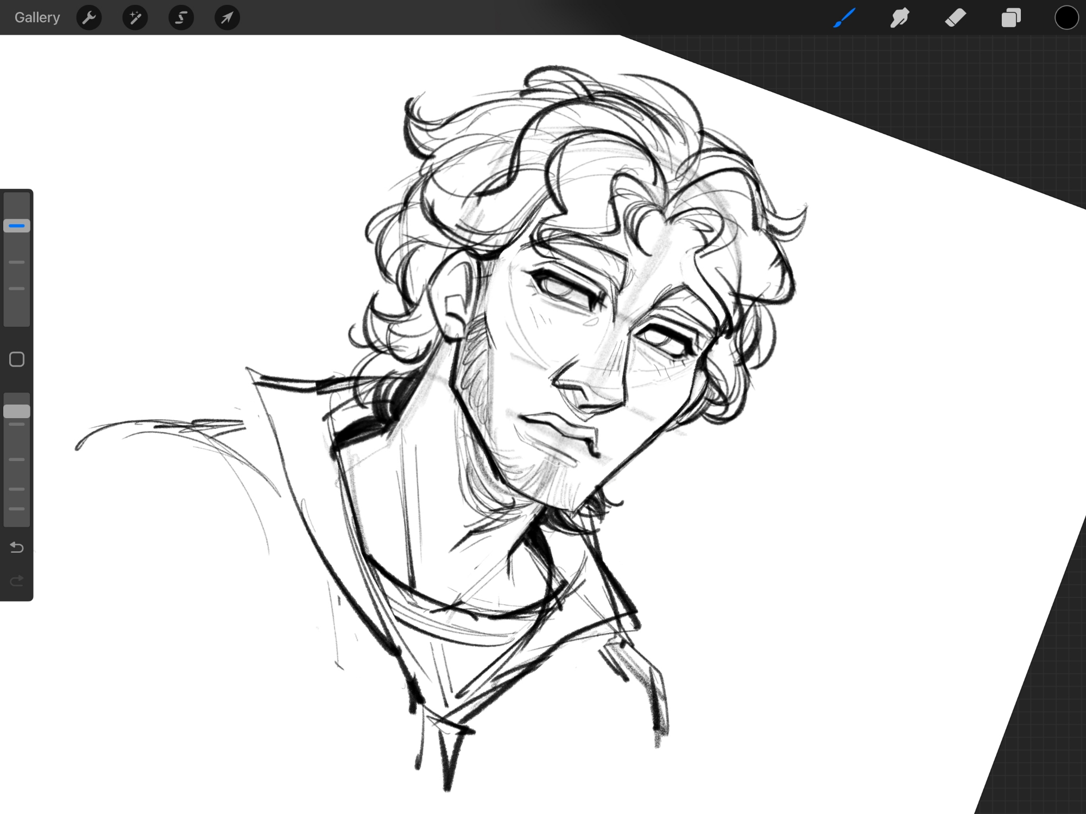Open the Gallery view
This screenshot has height=814, width=1086.
37,17
